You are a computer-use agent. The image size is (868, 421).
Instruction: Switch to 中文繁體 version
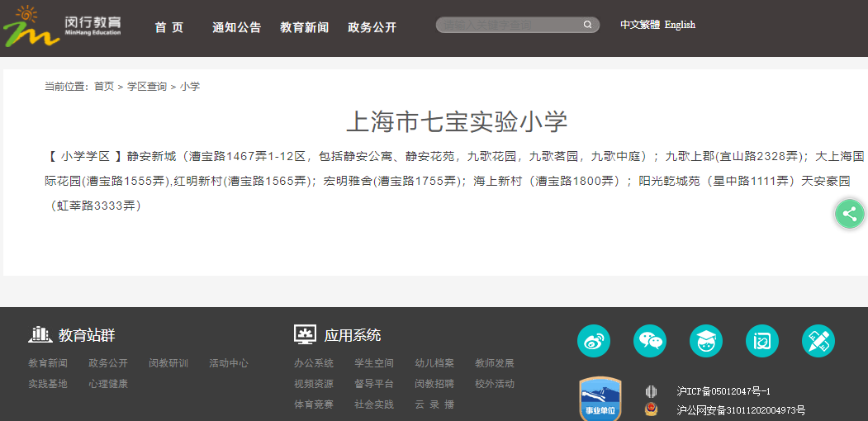click(x=640, y=25)
